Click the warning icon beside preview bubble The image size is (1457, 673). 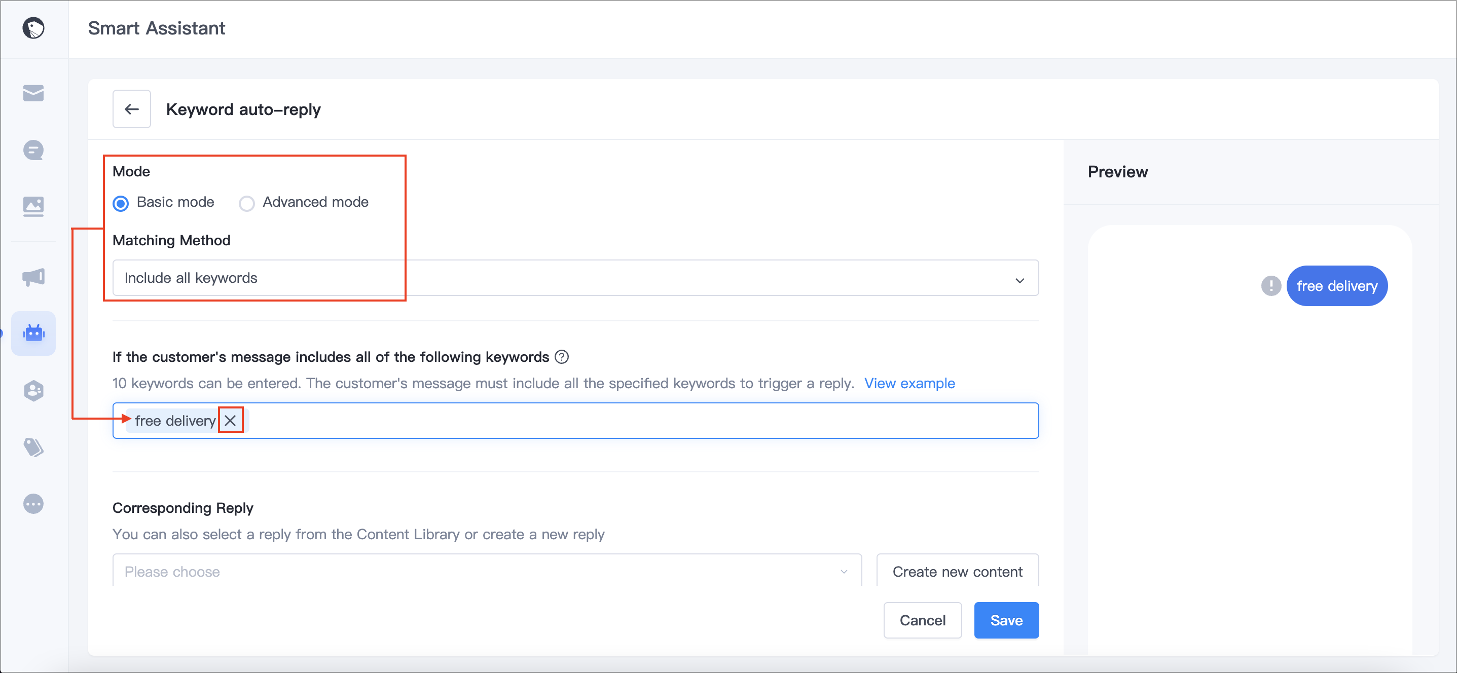(1271, 286)
